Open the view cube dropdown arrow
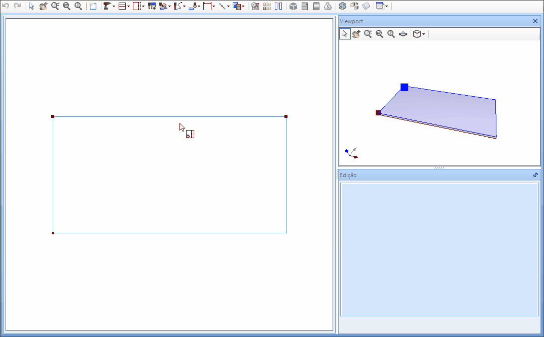This screenshot has height=337, width=544. click(x=424, y=34)
